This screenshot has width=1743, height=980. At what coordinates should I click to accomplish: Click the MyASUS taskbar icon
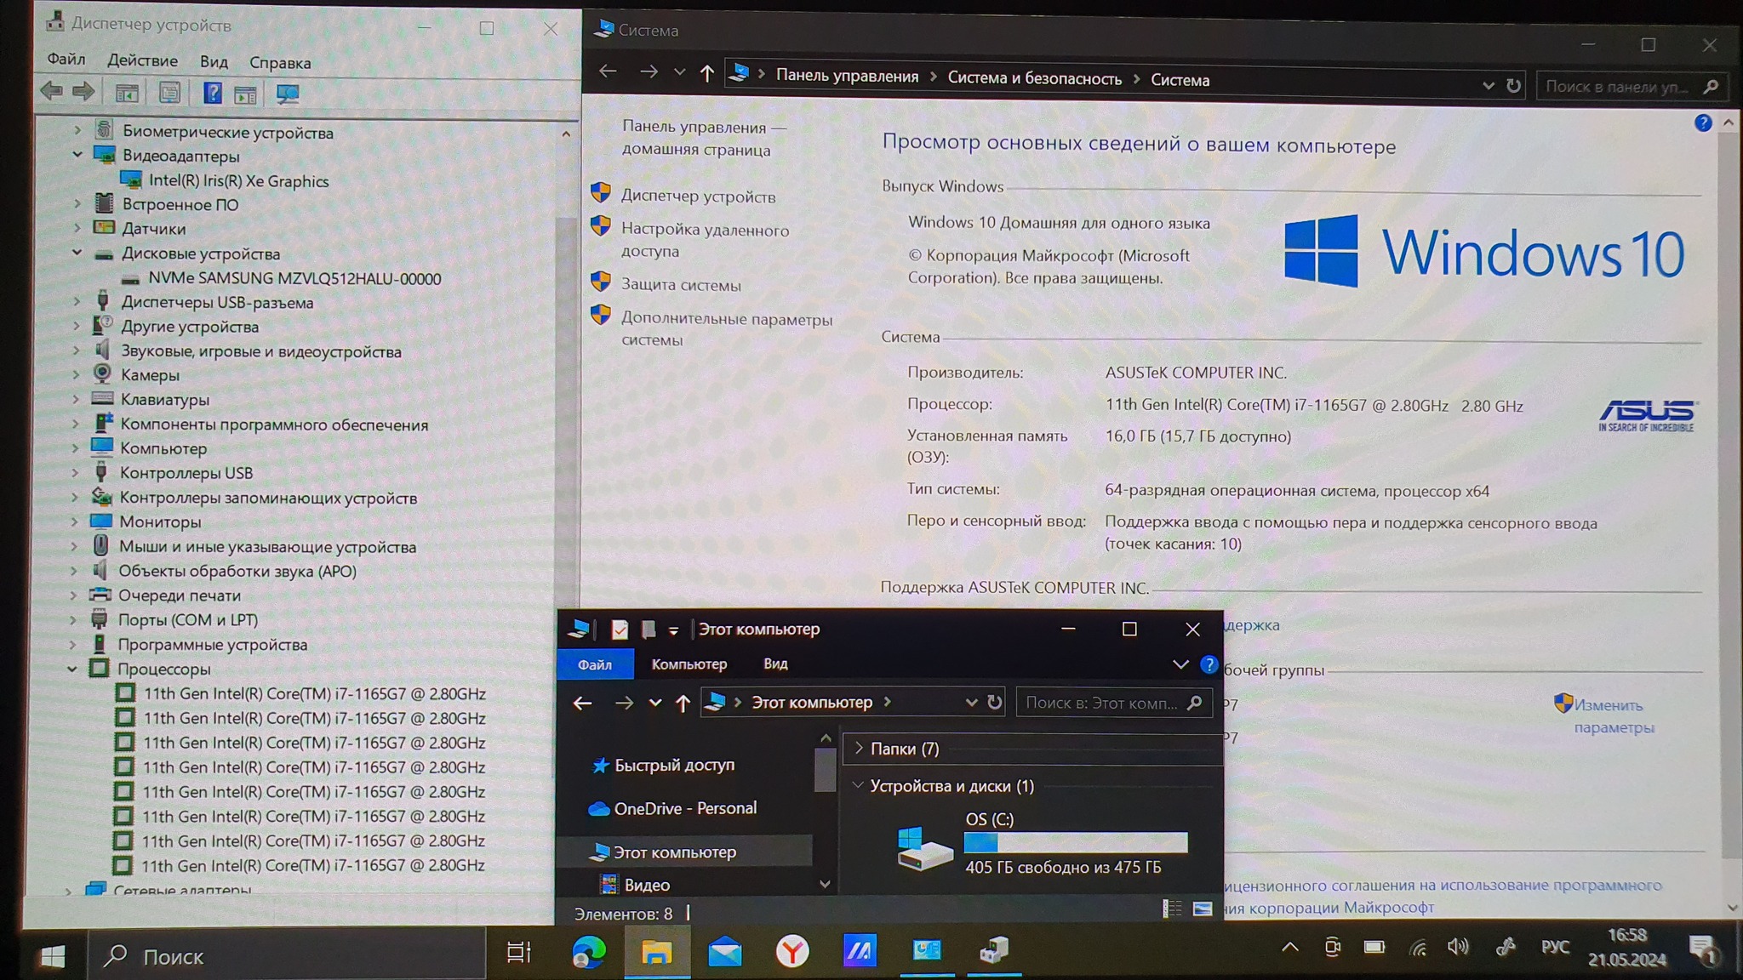[860, 951]
